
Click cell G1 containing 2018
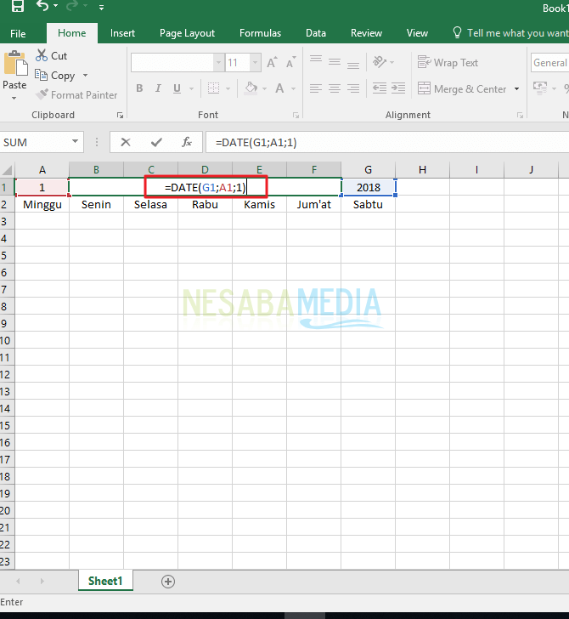pos(369,187)
